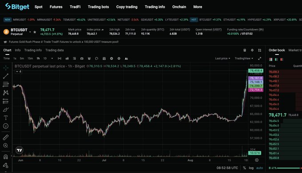The width and height of the screenshot is (302, 173).
Task: Switch to the Trading info tab
Action: click(x=33, y=50)
